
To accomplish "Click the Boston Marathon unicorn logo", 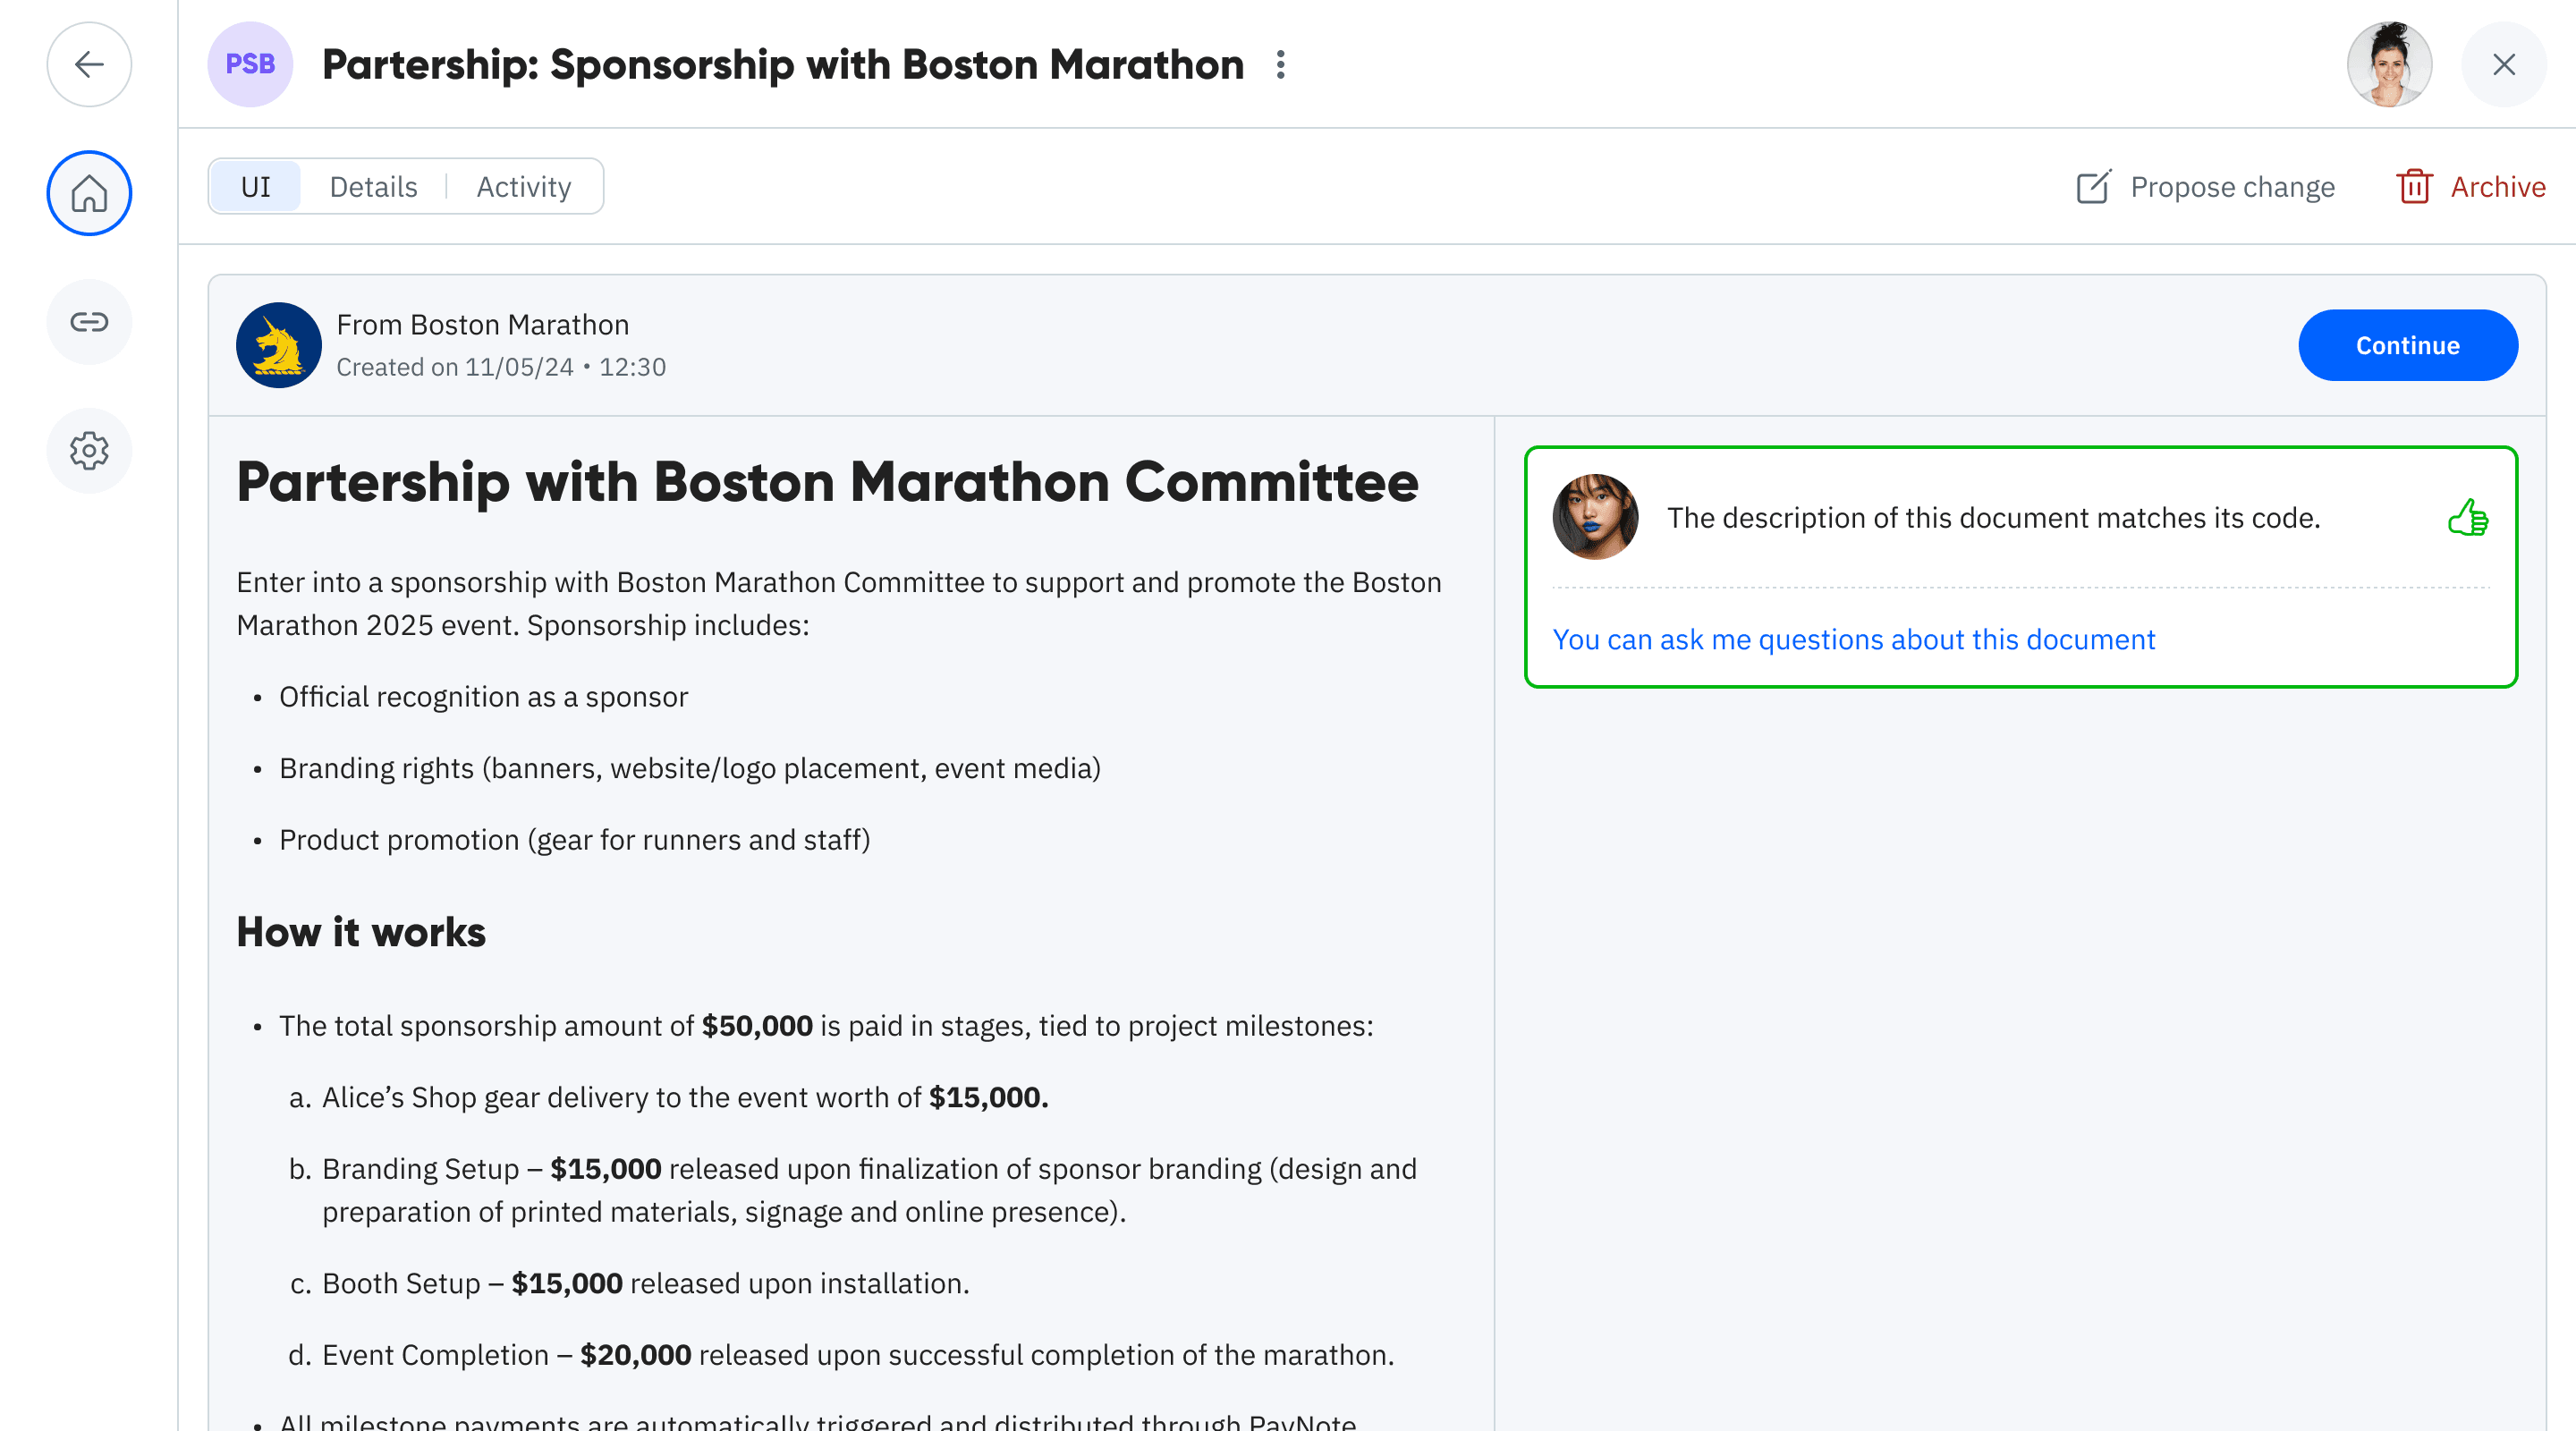I will click(x=278, y=345).
